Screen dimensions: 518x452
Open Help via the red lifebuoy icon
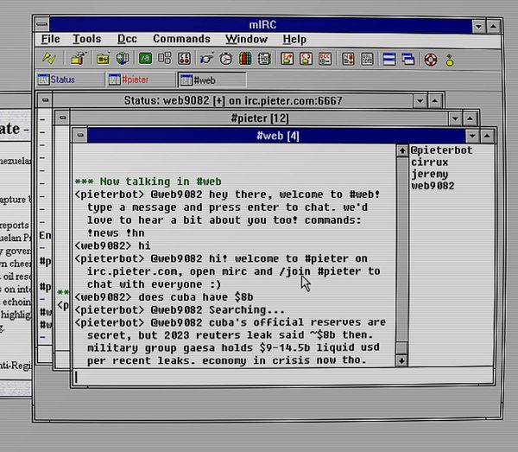pos(431,60)
